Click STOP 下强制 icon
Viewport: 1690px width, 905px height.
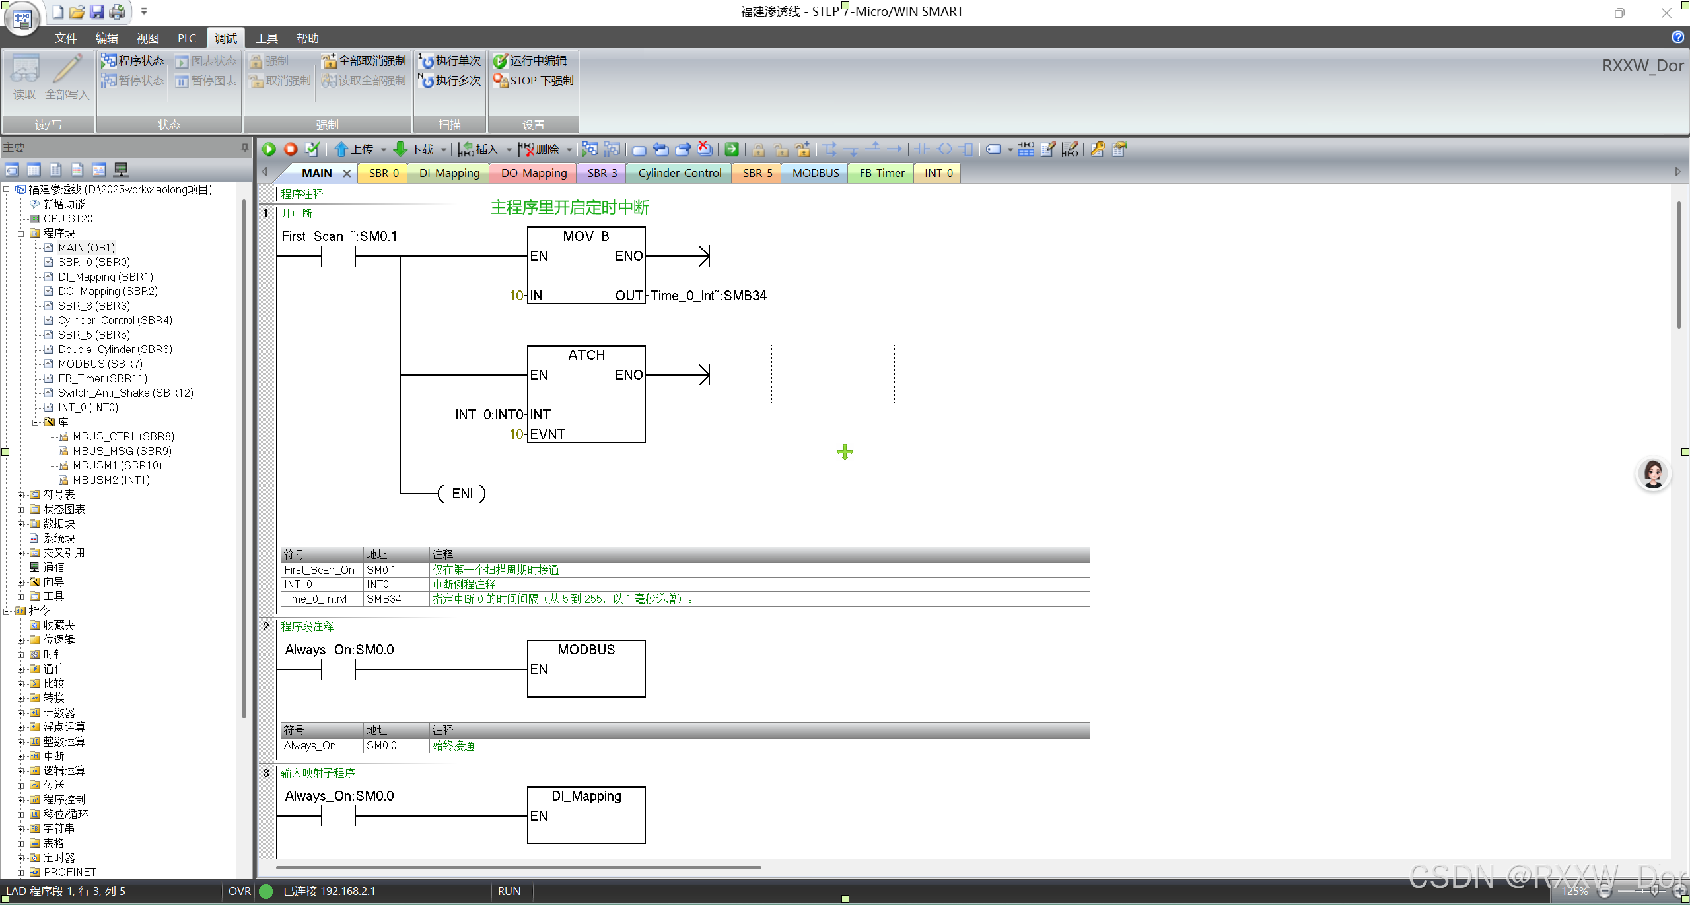[x=500, y=81]
